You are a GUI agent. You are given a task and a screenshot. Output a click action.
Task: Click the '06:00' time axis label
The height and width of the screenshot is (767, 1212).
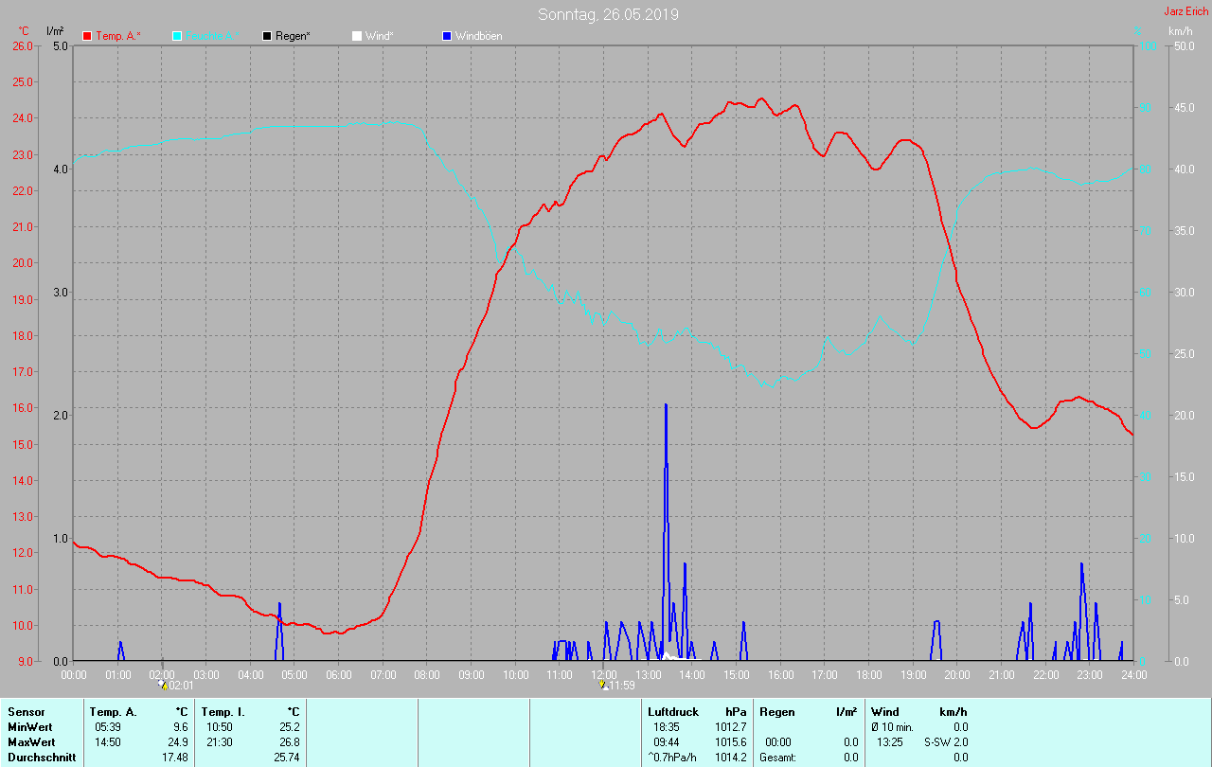(339, 674)
